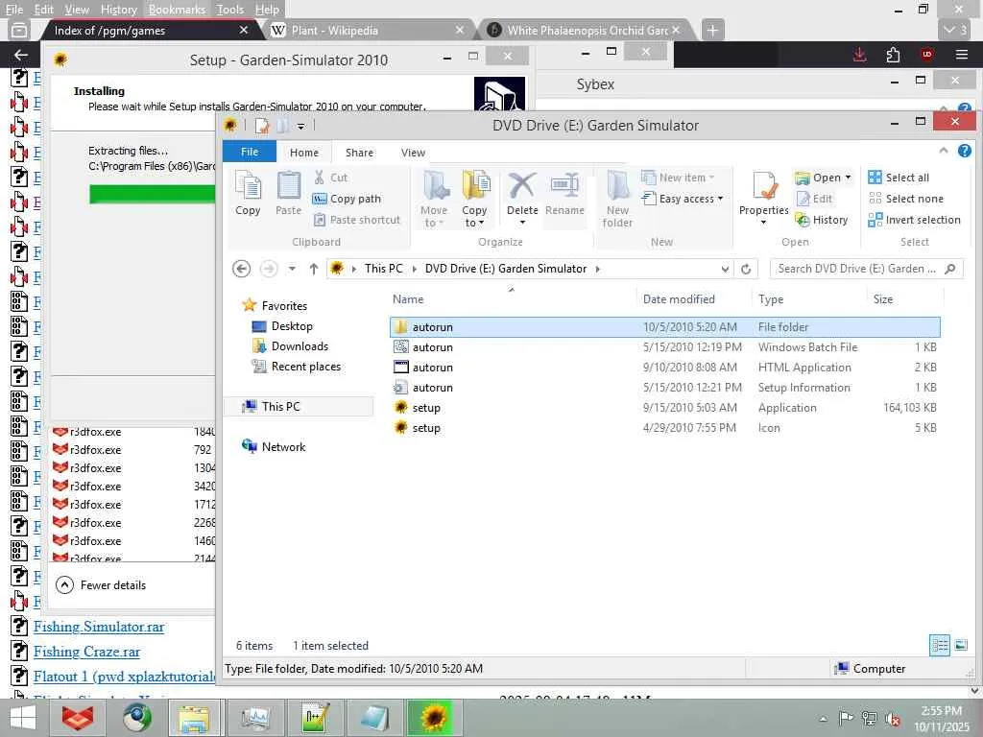
Task: Select the autorun HTML Application file
Action: point(664,368)
